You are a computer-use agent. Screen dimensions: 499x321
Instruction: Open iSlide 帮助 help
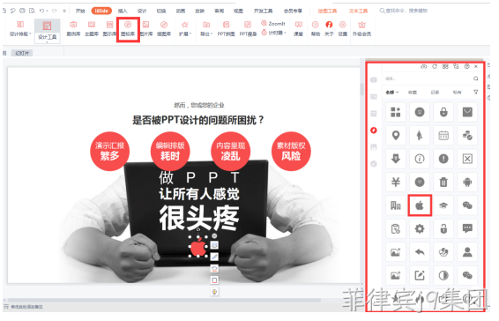(316, 28)
